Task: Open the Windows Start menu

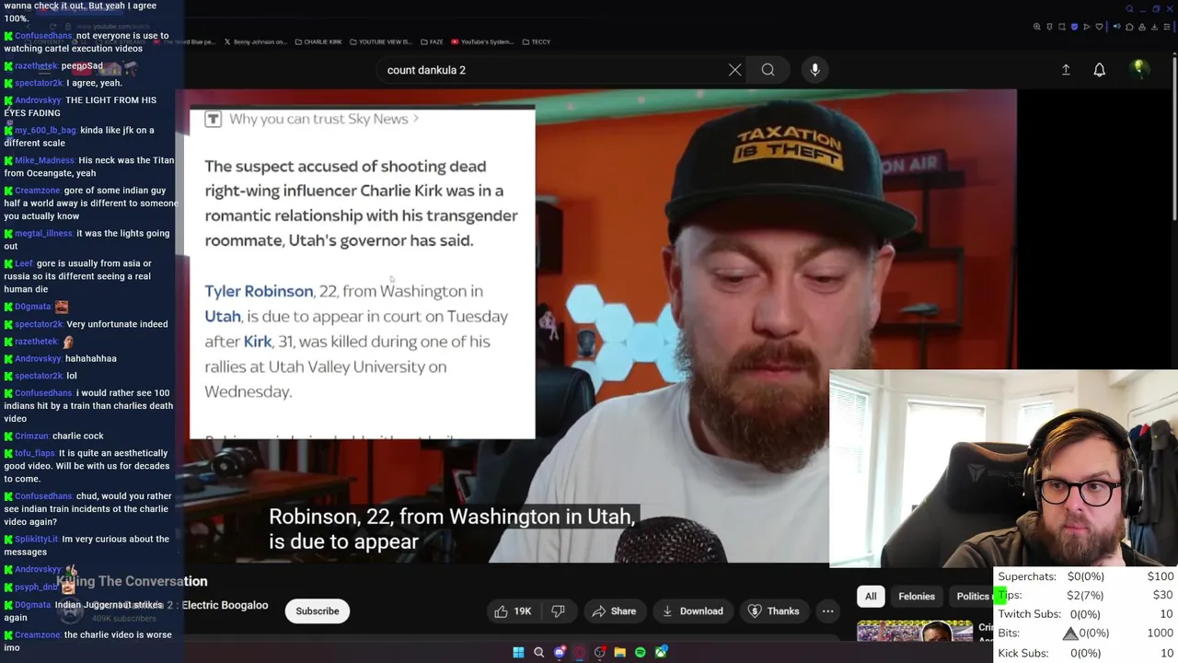Action: pyautogui.click(x=518, y=652)
